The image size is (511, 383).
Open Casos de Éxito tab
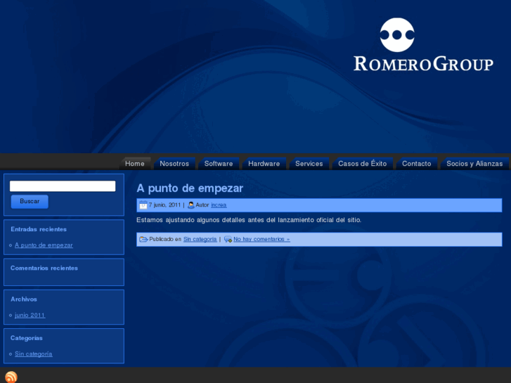(363, 164)
